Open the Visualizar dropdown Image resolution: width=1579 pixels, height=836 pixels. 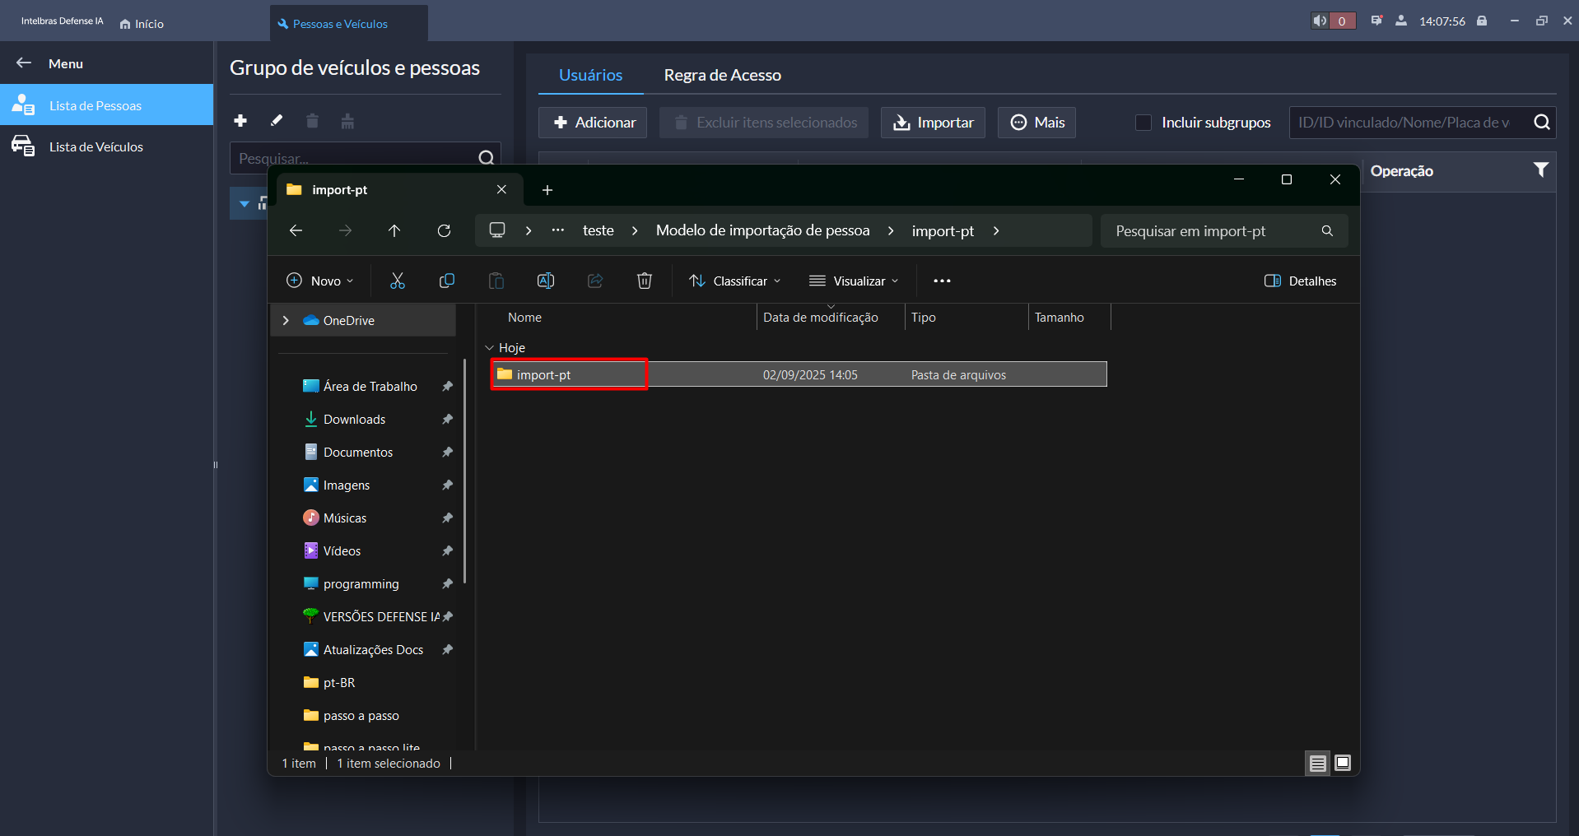854,281
